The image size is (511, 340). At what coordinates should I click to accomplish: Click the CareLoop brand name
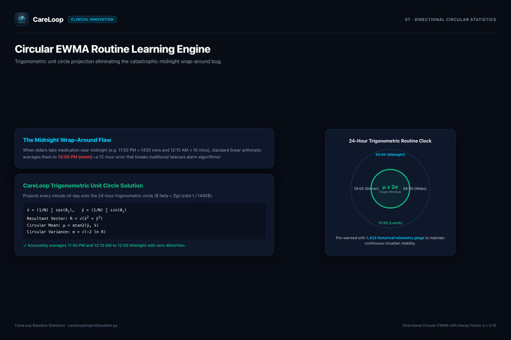(x=48, y=20)
